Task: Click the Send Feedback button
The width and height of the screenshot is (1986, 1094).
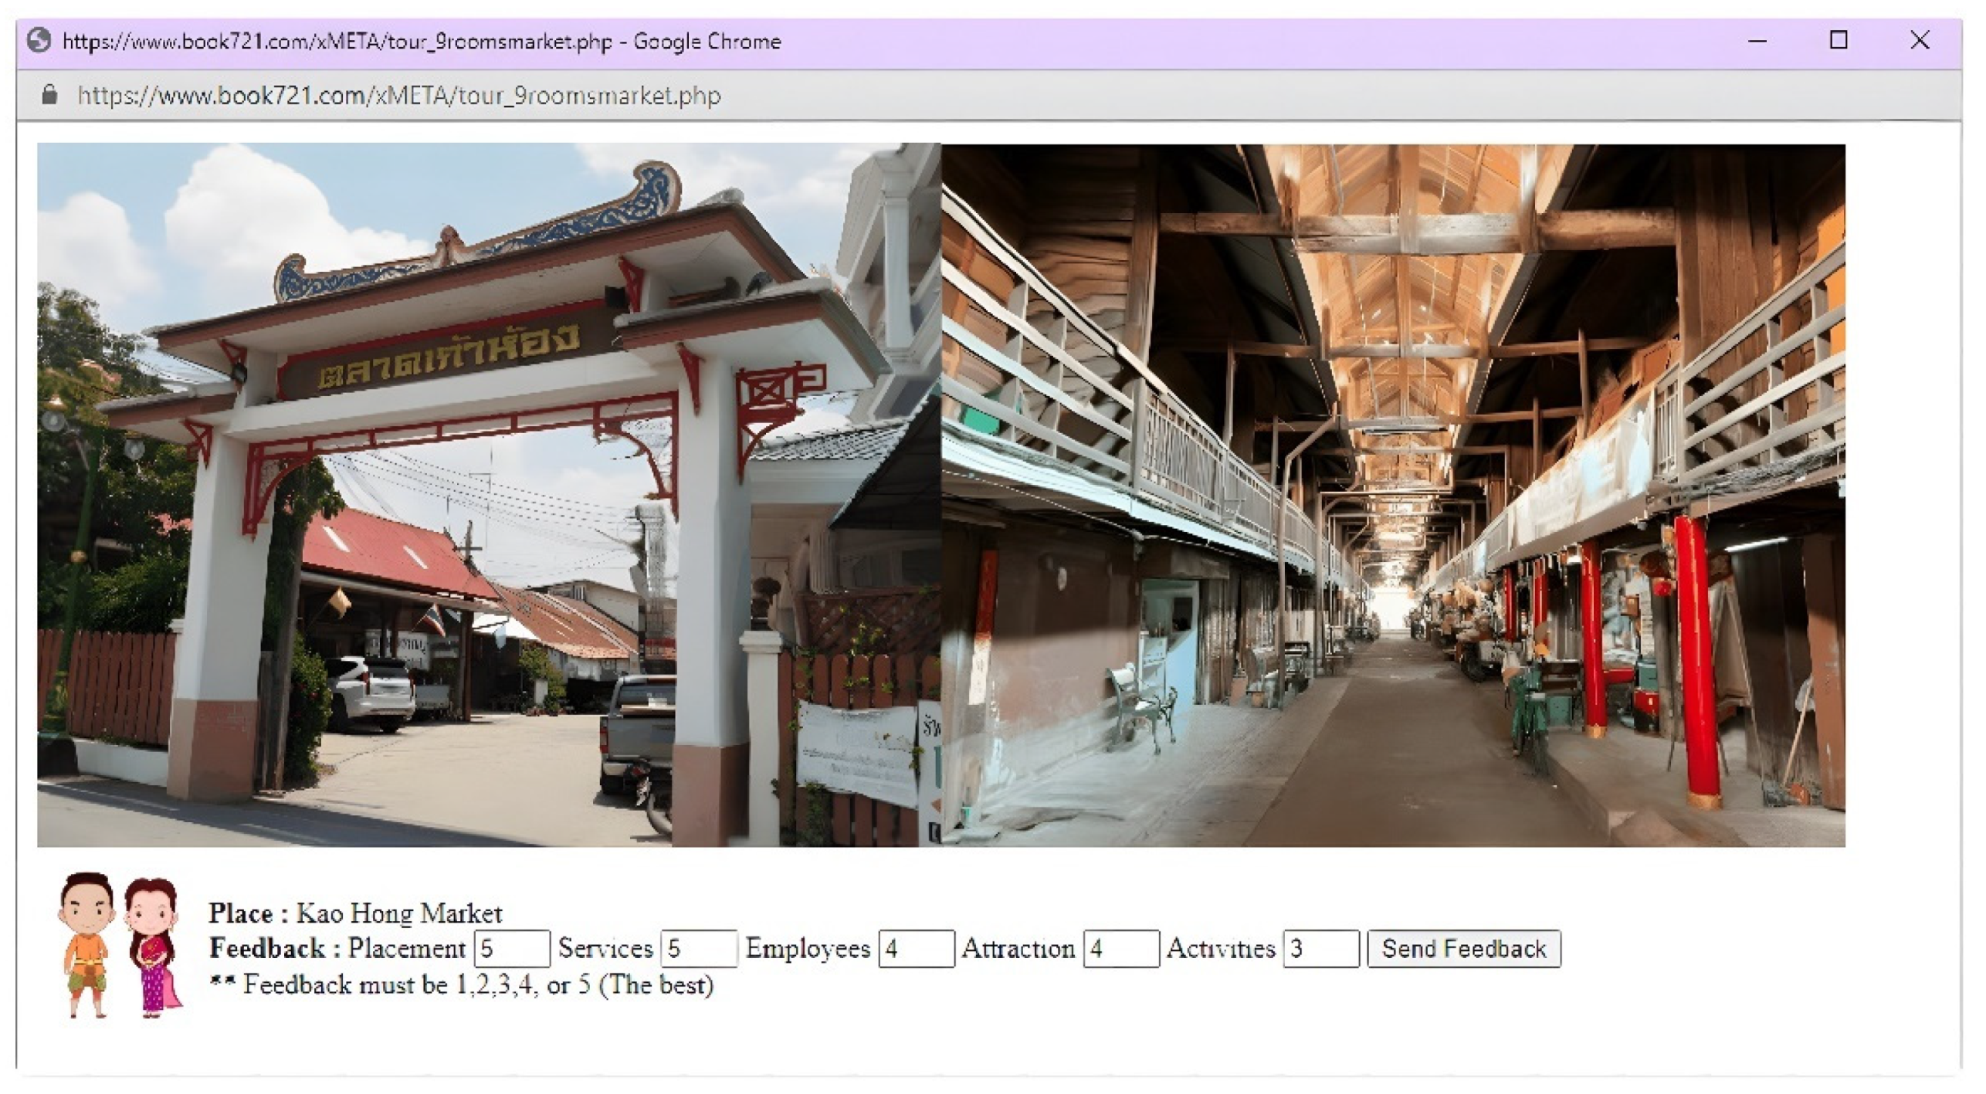Action: [1463, 948]
